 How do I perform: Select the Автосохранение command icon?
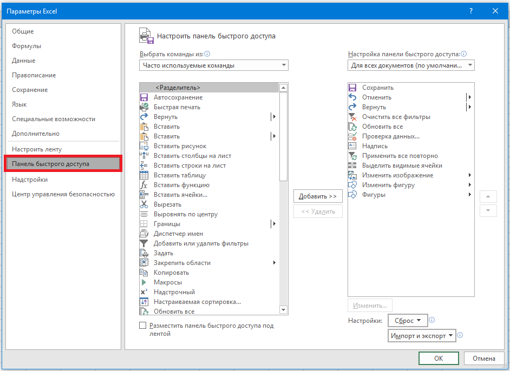tap(144, 97)
